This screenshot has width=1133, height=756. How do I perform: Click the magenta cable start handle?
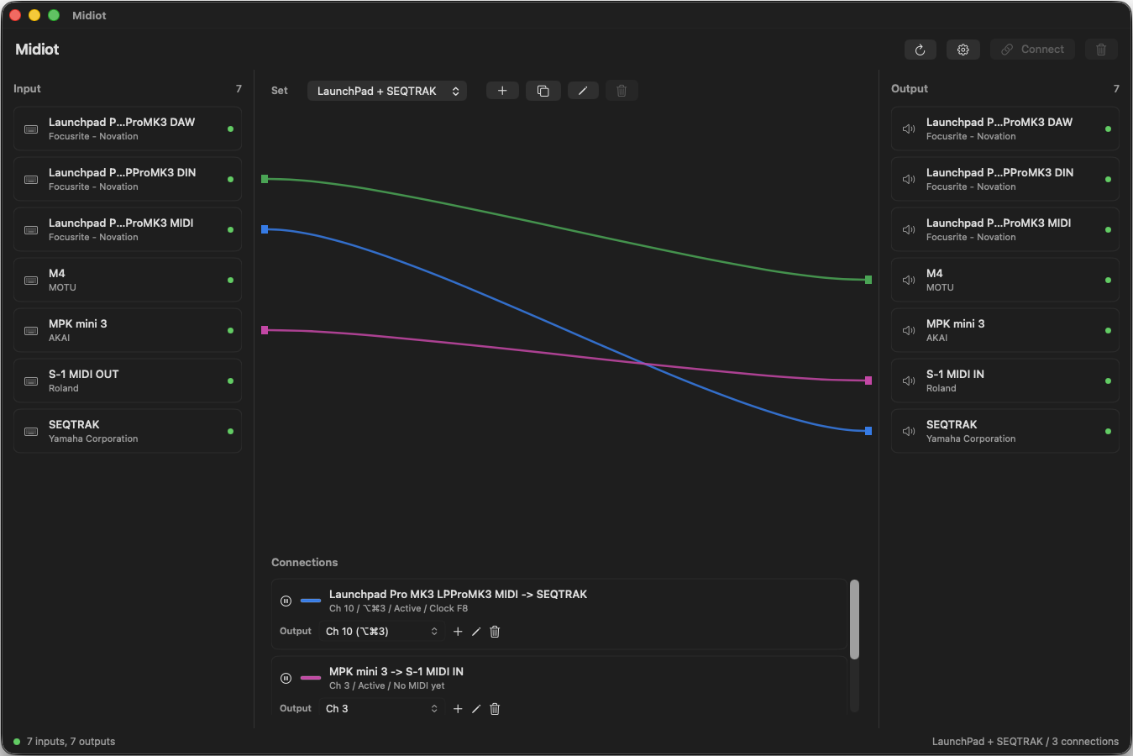click(x=265, y=330)
